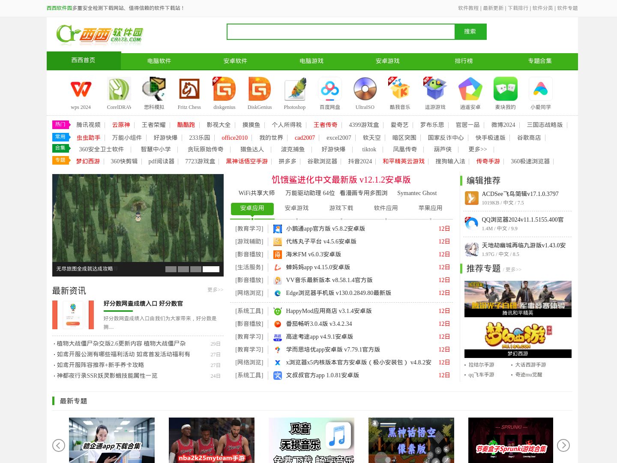Screen dimensions: 617x463
Task: Open the DiskGenius icon labeled with capitals
Action: point(260,89)
